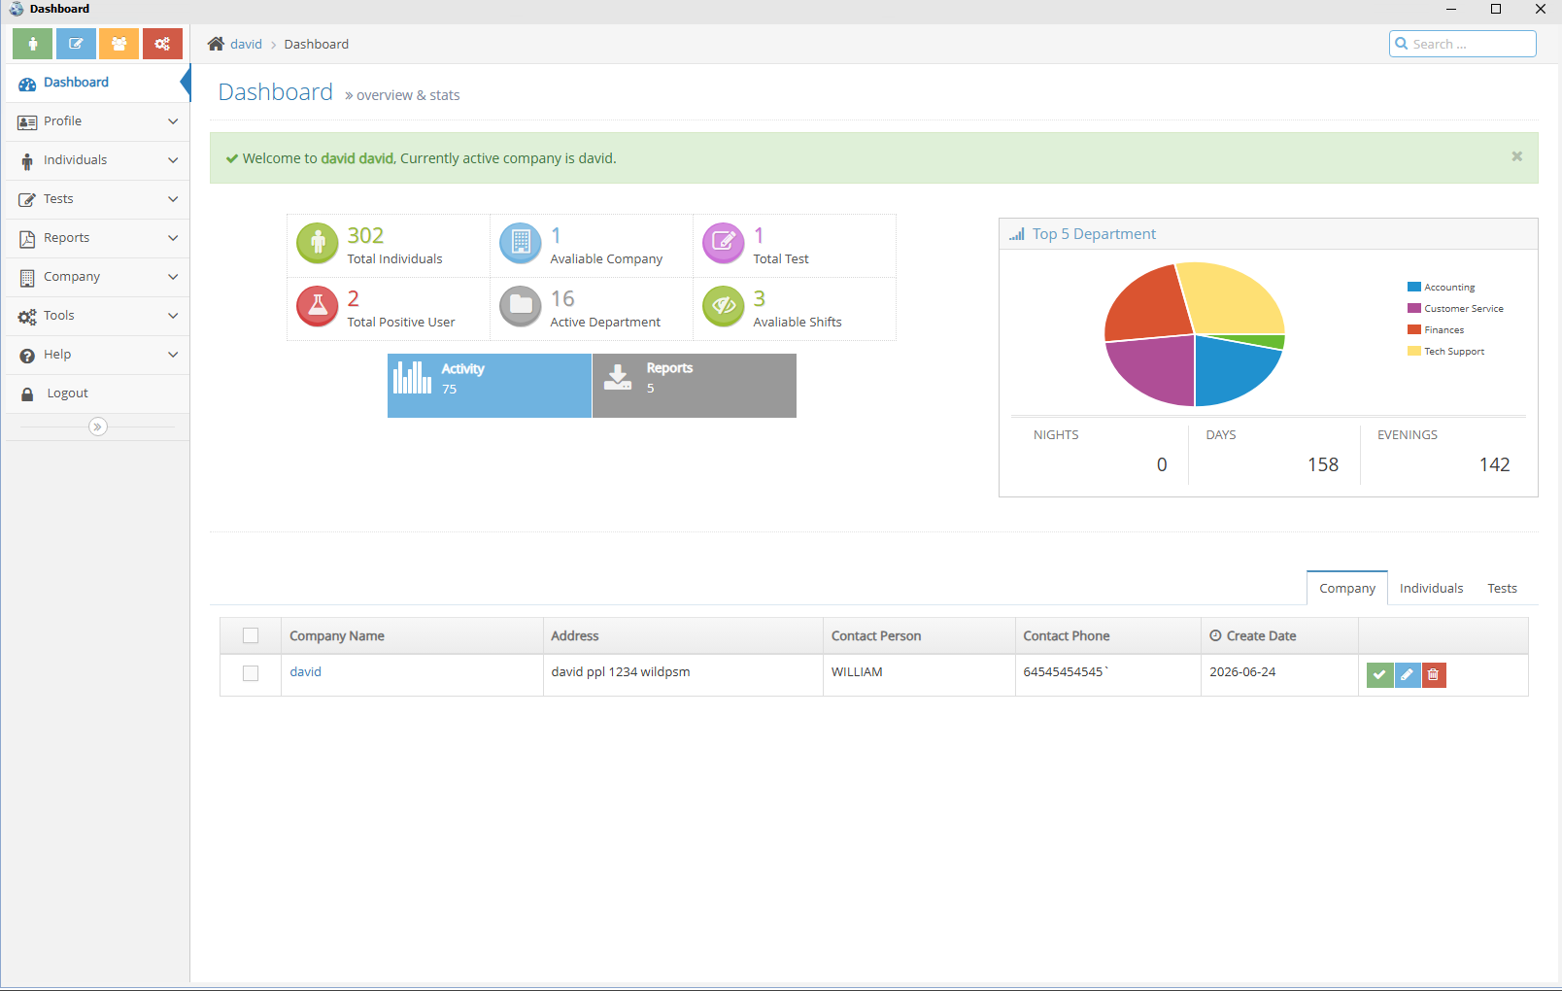1562x991 pixels.
Task: Click the address david ppl 1234 wildpsm
Action: coord(621,671)
